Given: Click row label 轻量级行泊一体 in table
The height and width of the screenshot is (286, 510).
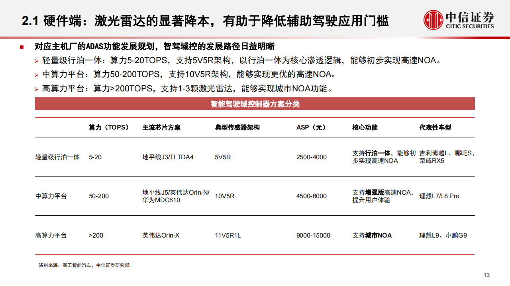Looking at the screenshot, I should coord(57,157).
